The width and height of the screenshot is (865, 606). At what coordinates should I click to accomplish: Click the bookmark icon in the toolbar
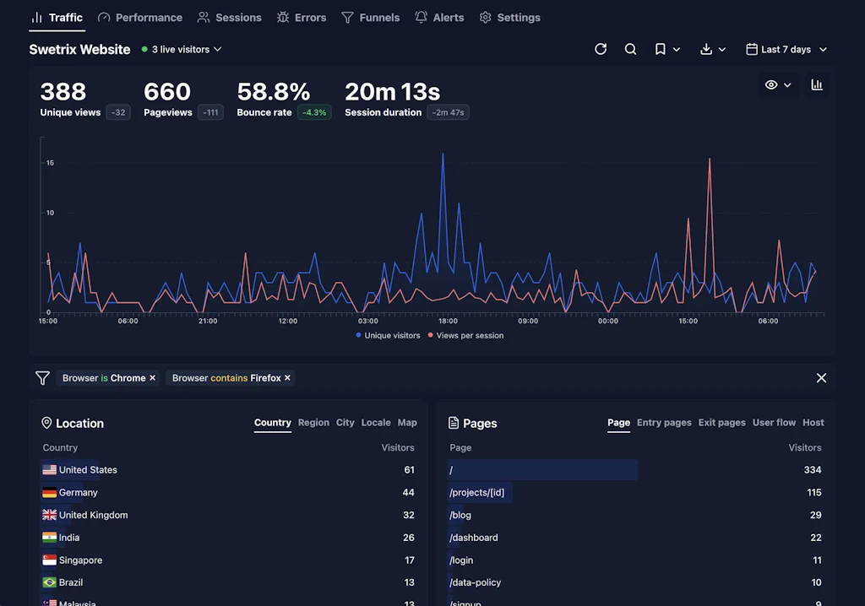[660, 49]
